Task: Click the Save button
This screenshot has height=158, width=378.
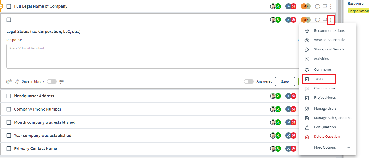Action: click(x=285, y=81)
